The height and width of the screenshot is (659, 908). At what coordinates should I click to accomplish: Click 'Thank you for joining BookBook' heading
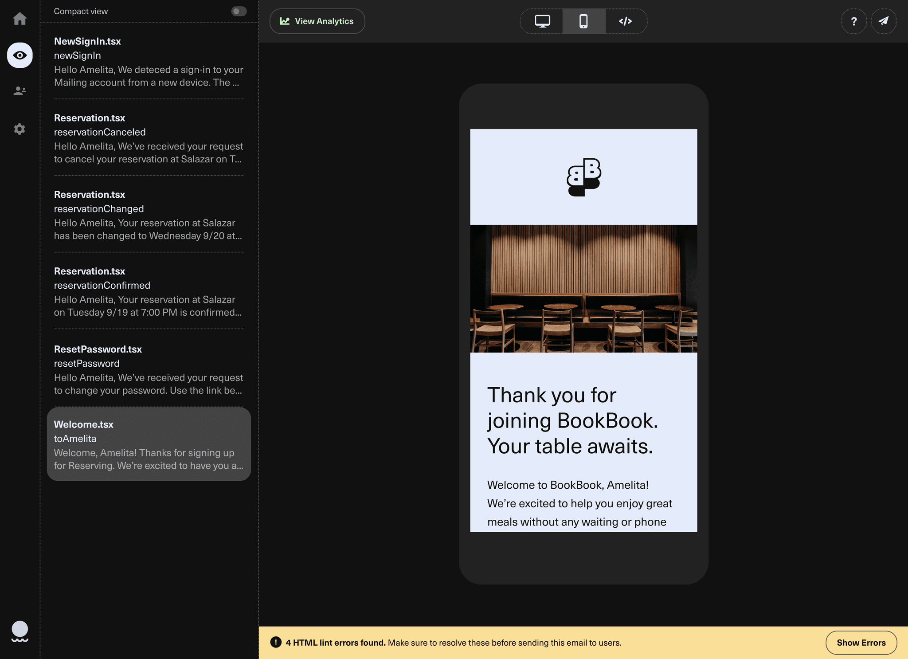click(572, 420)
